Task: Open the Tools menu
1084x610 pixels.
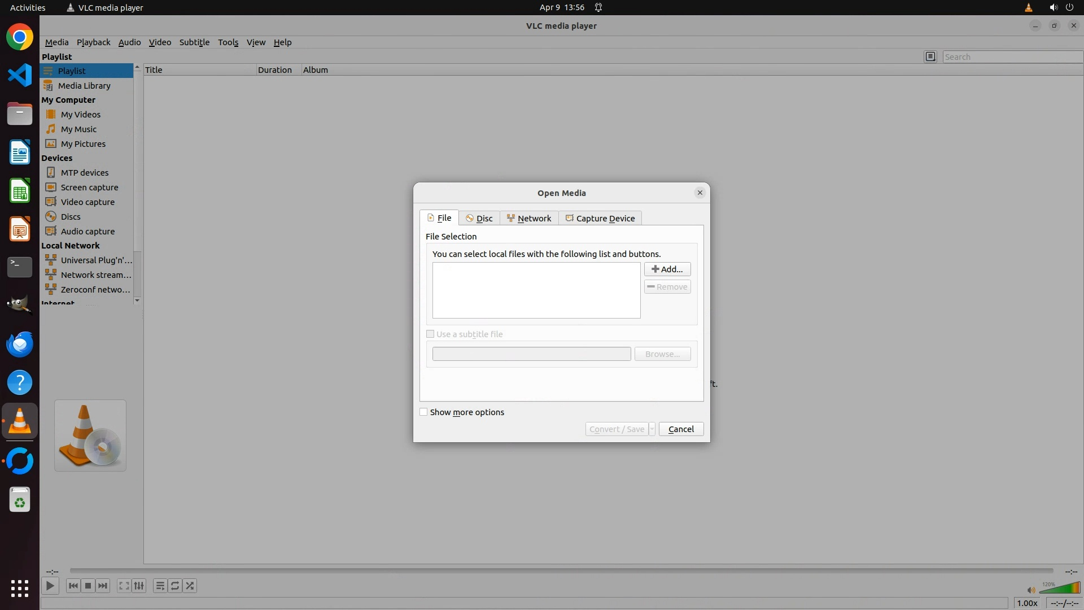Action: (x=228, y=42)
